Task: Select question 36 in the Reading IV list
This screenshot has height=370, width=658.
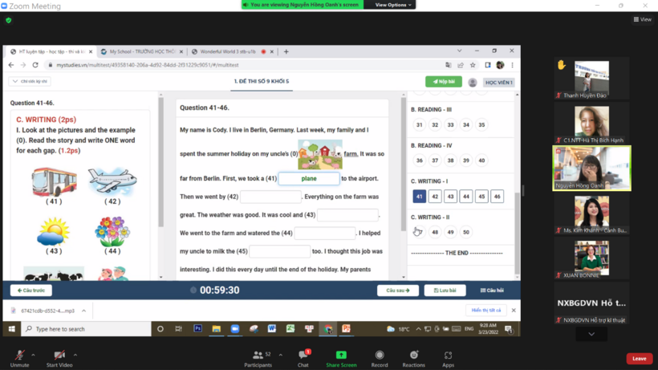Action: 419,161
